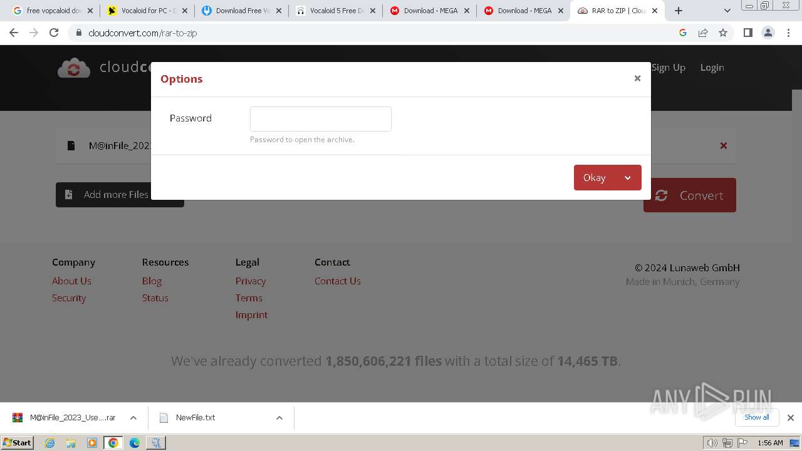Click the address bar URL
The width and height of the screenshot is (802, 451).
click(x=143, y=33)
